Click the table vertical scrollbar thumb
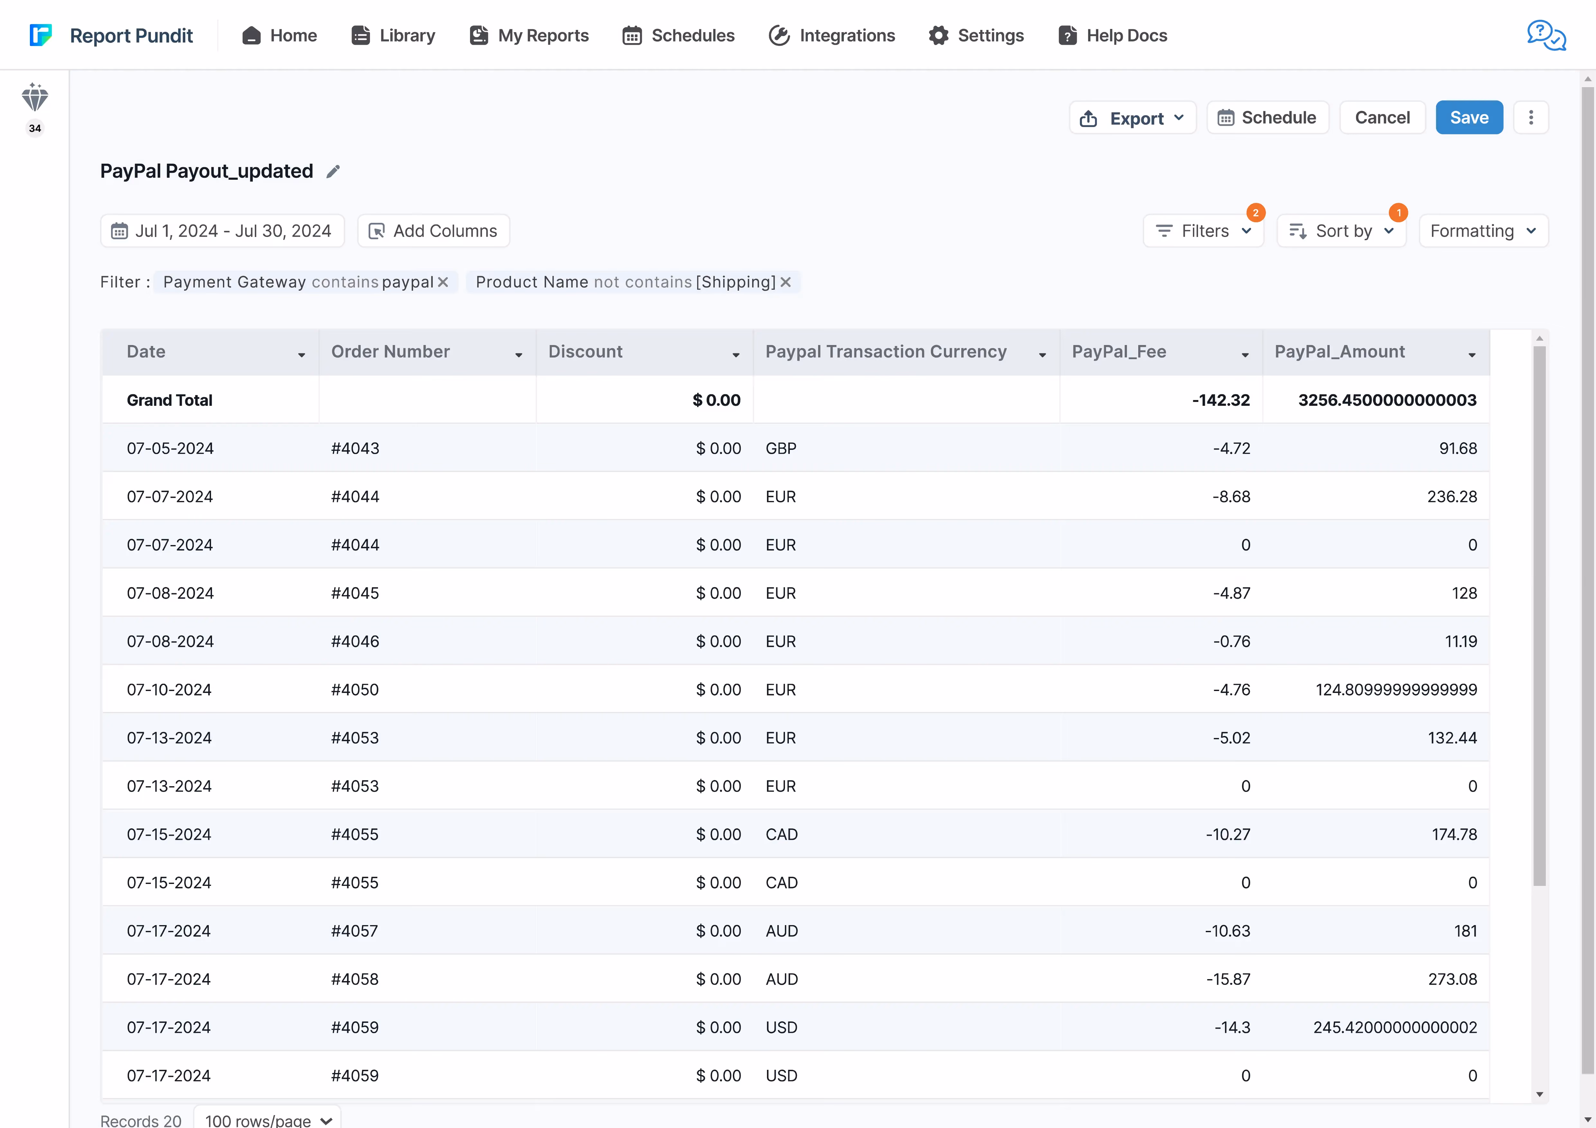The image size is (1596, 1128). (x=1540, y=615)
